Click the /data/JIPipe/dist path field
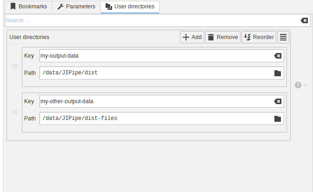The image size is (313, 192). click(x=153, y=73)
